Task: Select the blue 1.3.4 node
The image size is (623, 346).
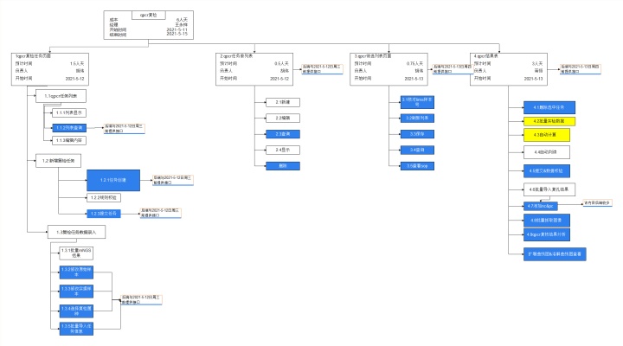Action: [x=76, y=311]
